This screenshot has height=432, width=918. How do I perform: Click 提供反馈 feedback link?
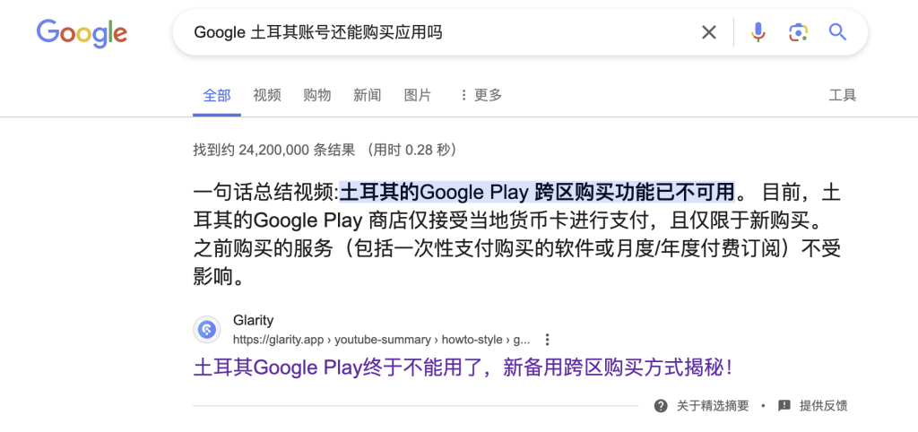pyautogui.click(x=823, y=406)
